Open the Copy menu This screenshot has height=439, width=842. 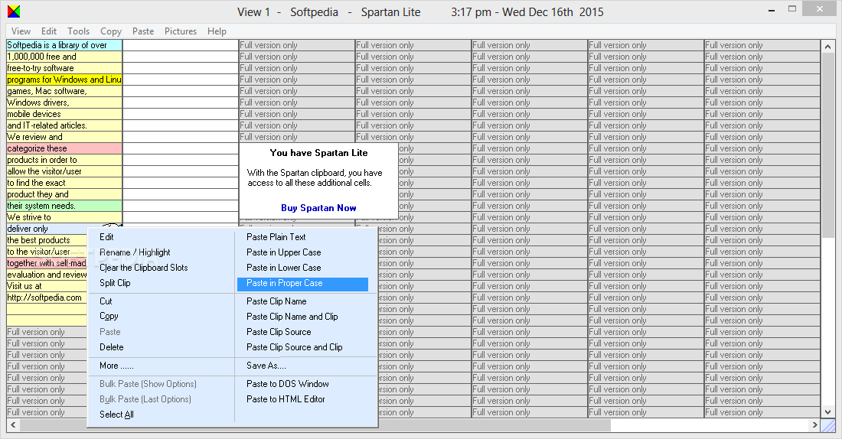[111, 31]
